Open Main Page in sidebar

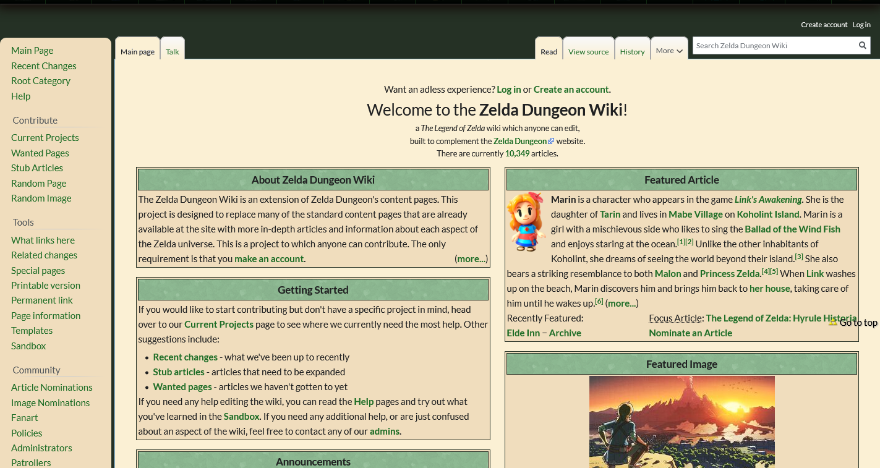(32, 50)
